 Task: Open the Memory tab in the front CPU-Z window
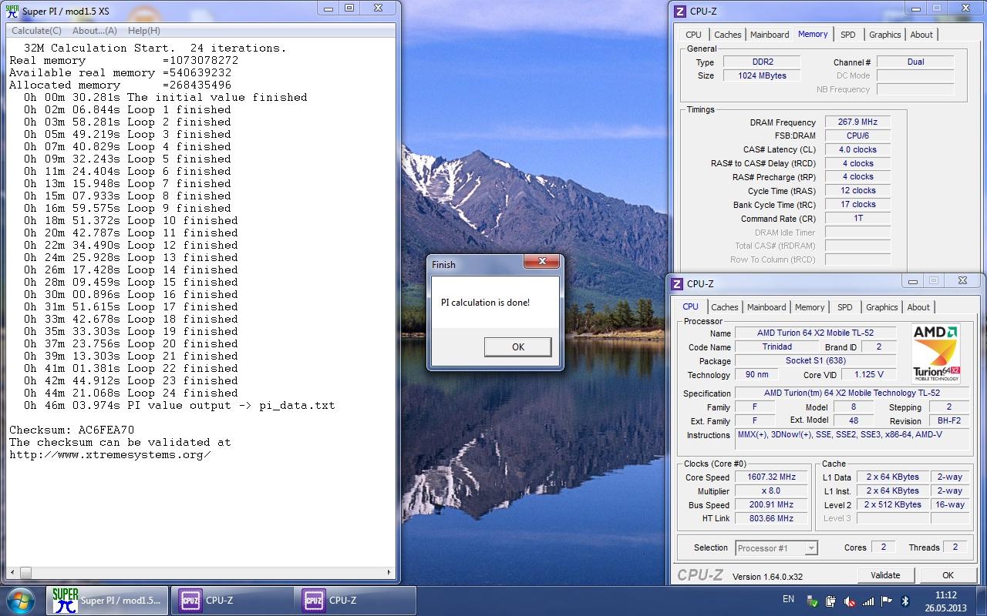810,307
